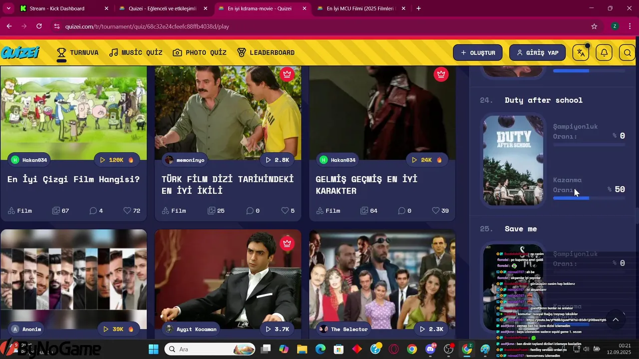Like the En İyi Karakter quiz (39 hearts)
Viewport: 639px width, 359px height.
tap(440, 211)
